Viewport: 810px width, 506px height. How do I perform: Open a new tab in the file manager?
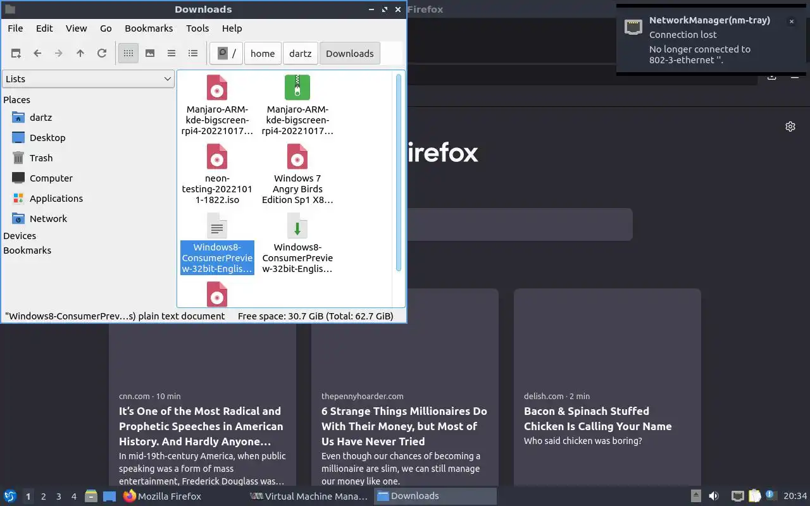(16, 54)
